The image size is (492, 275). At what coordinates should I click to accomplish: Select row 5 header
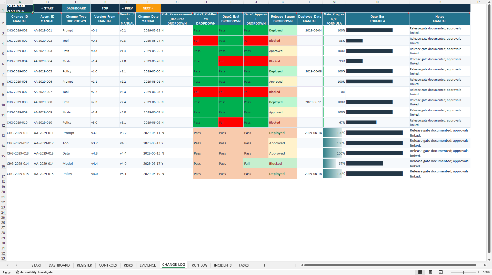[3, 51]
